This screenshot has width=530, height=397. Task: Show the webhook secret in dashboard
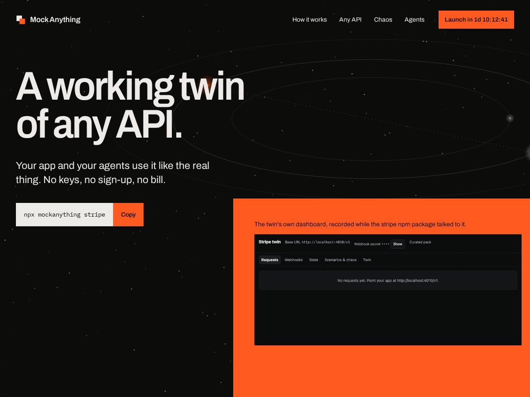pos(397,244)
